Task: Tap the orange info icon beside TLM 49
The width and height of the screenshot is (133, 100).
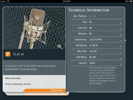Action: pos(8,54)
